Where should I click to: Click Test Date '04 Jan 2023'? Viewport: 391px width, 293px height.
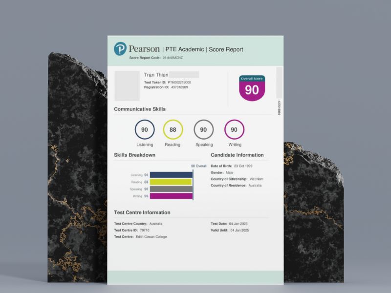238,224
